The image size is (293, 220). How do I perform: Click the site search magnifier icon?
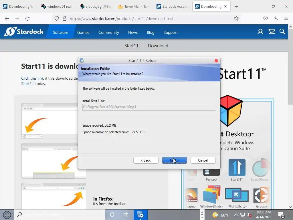282,32
